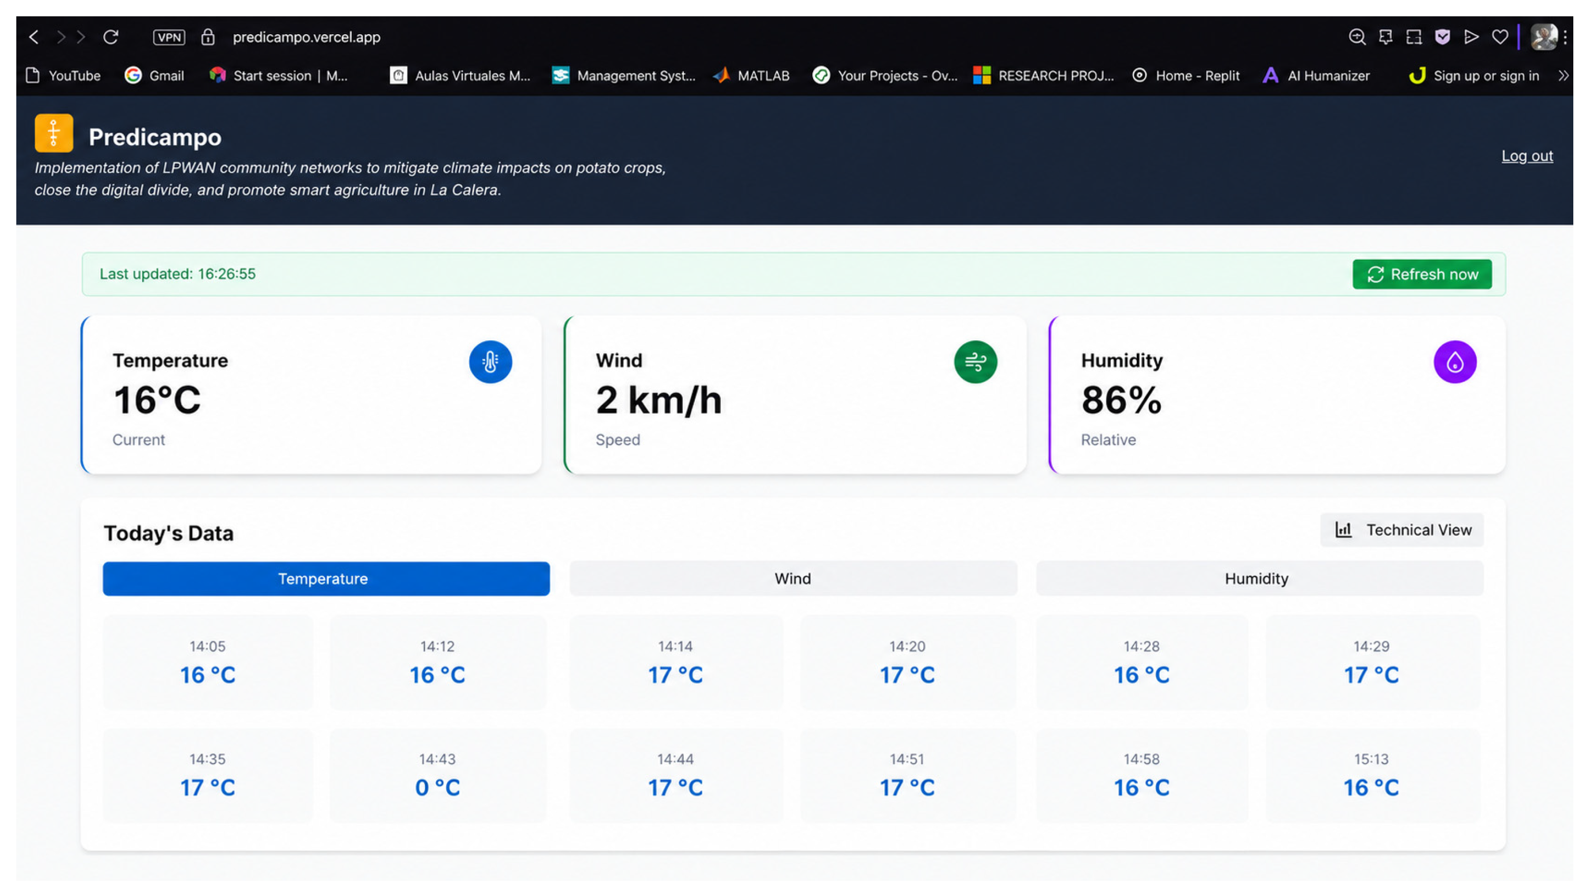Click the Last updated: 16:26:55 text
The image size is (1587, 896).
[177, 274]
